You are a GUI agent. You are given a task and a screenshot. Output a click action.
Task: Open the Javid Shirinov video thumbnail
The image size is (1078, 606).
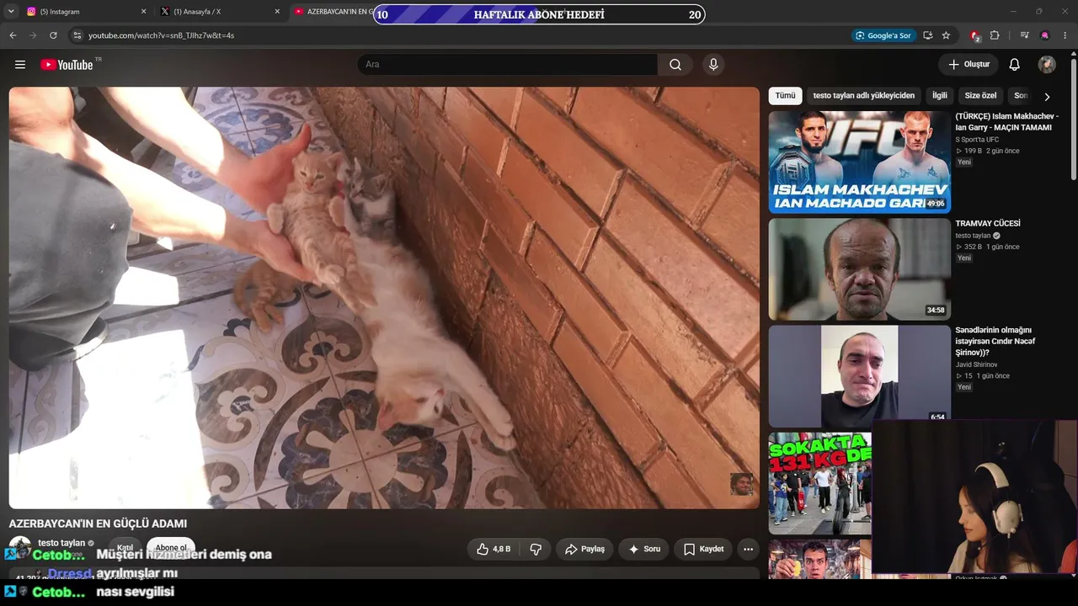coord(859,376)
